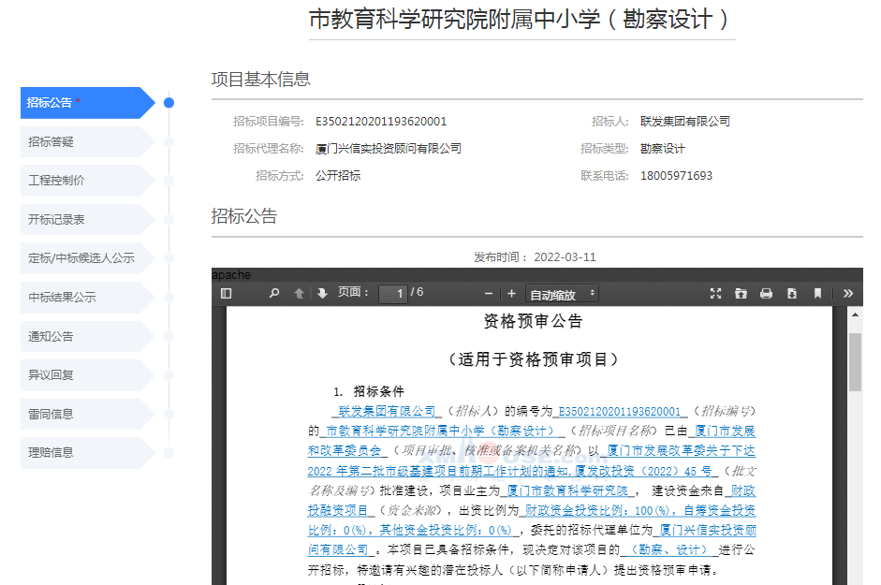This screenshot has width=881, height=585.
Task: Print the PDF document
Action: tap(766, 294)
